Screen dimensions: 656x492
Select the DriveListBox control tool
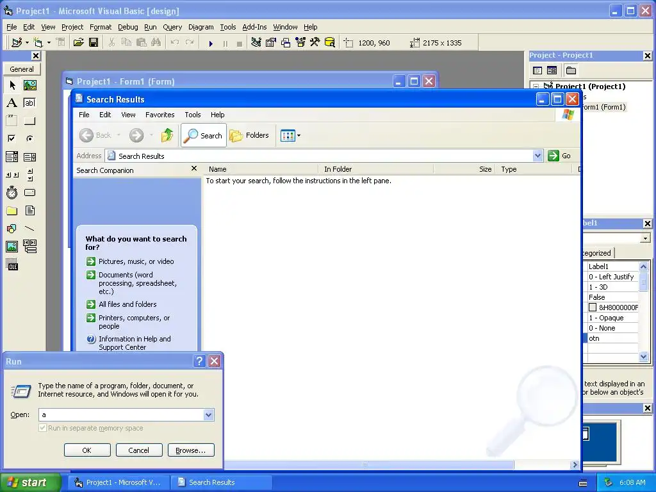(29, 192)
